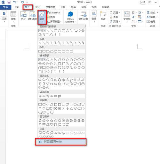Select decision diamond in flowchart section
The height and width of the screenshot is (164, 160).
[48, 105]
